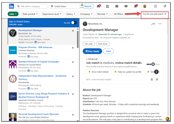The image size is (174, 124).
Task: Give thumbs up on match info
Action: (x=152, y=79)
